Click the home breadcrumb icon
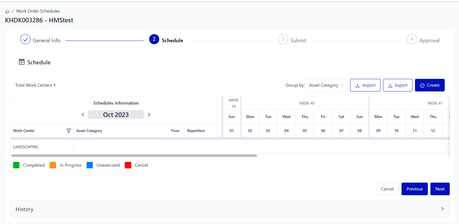 click(x=7, y=11)
